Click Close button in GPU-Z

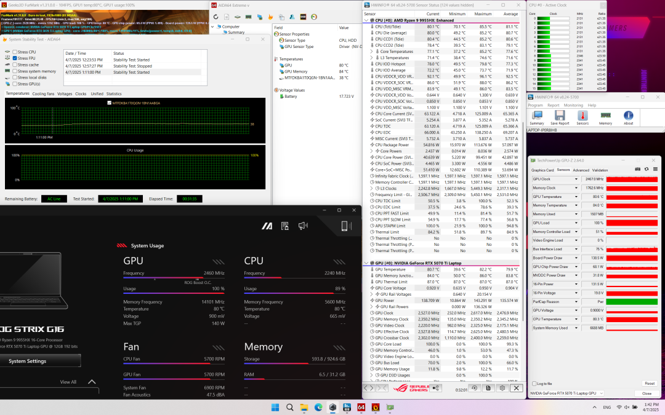pos(647,393)
